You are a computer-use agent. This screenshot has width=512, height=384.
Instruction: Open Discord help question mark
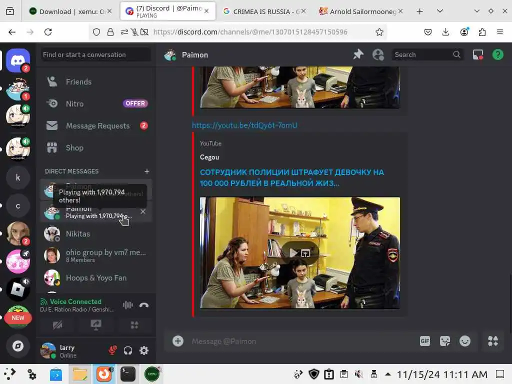pos(497,54)
